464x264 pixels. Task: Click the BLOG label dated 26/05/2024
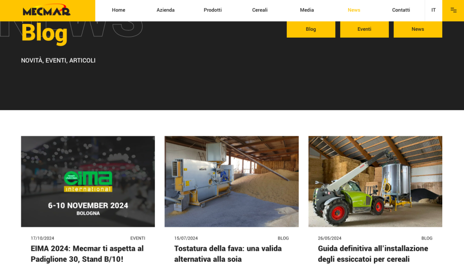coord(427,238)
